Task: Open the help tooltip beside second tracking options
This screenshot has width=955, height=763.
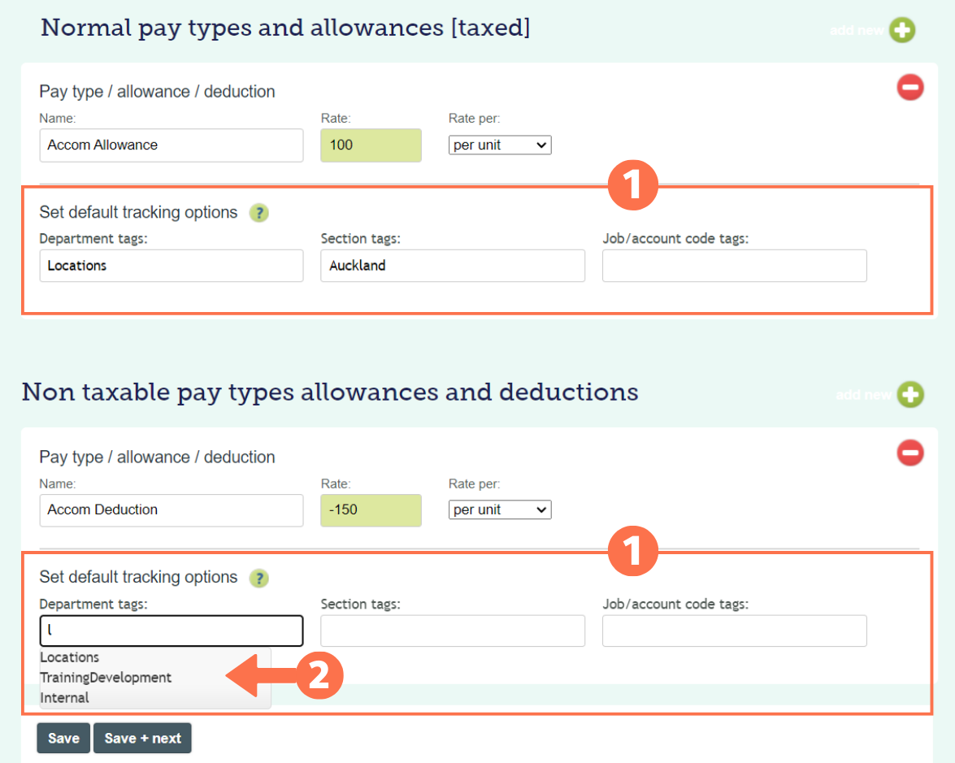Action: click(258, 579)
